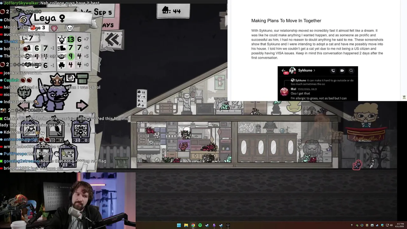Open the Windows Start menu

pyautogui.click(x=179, y=226)
